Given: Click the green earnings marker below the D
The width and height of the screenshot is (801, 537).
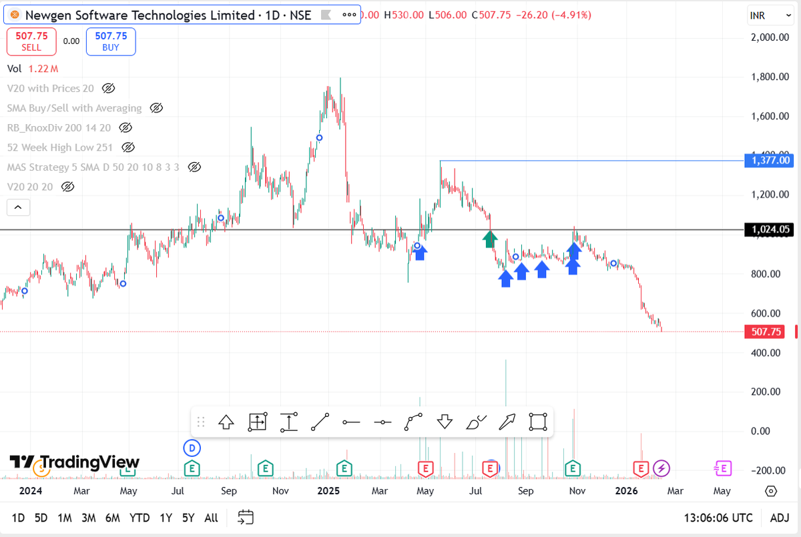Looking at the screenshot, I should [x=192, y=468].
